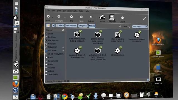
Task: Launch Firefox from the left panel
Action: click(16, 84)
